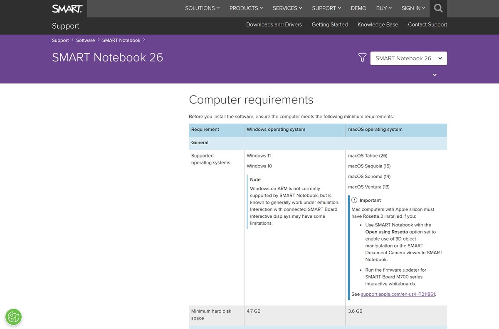Click the Important exclamation icon
This screenshot has width=499, height=329.
[354, 200]
